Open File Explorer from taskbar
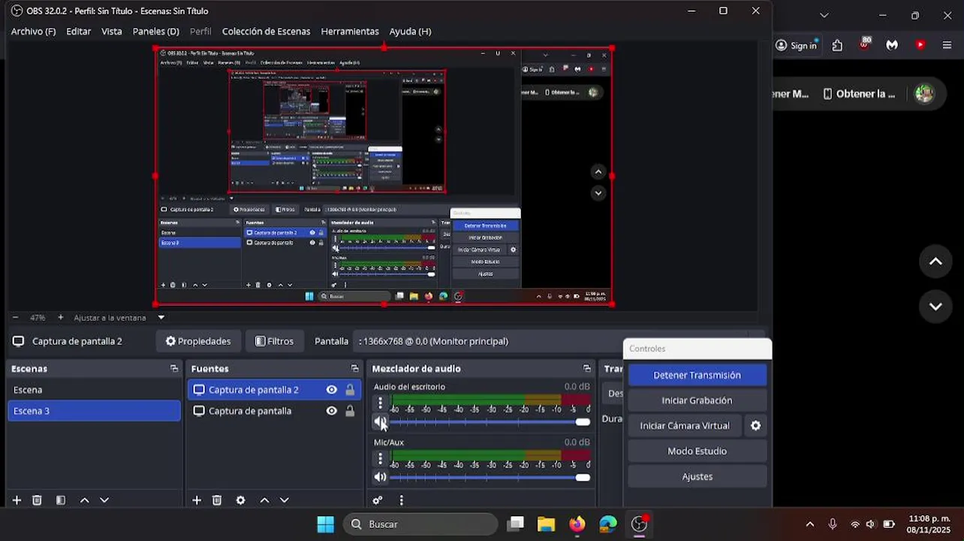The height and width of the screenshot is (541, 964). click(546, 524)
